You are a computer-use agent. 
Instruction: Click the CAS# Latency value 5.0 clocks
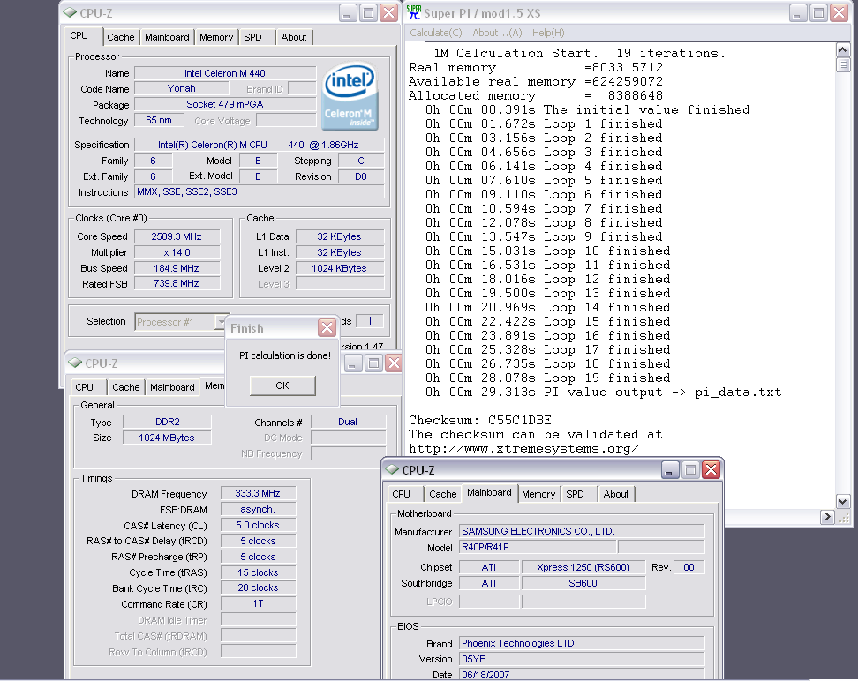pos(258,525)
